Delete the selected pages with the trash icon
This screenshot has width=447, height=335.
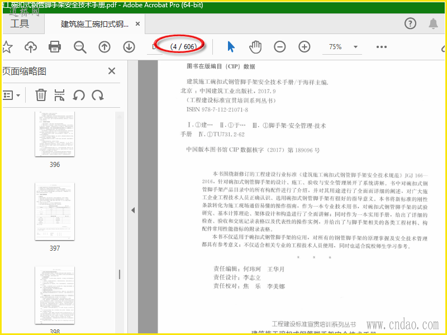click(x=41, y=95)
